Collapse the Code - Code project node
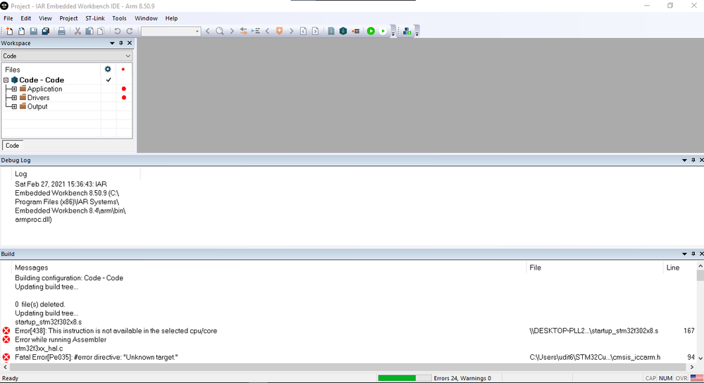This screenshot has width=704, height=383. pos(6,80)
